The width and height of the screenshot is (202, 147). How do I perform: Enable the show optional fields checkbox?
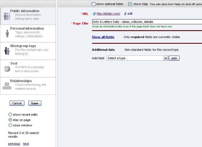tap(94, 4)
